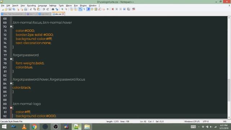This screenshot has height=130, width=231.
Task: Switch to the new 1 tab
Action: 32,14
